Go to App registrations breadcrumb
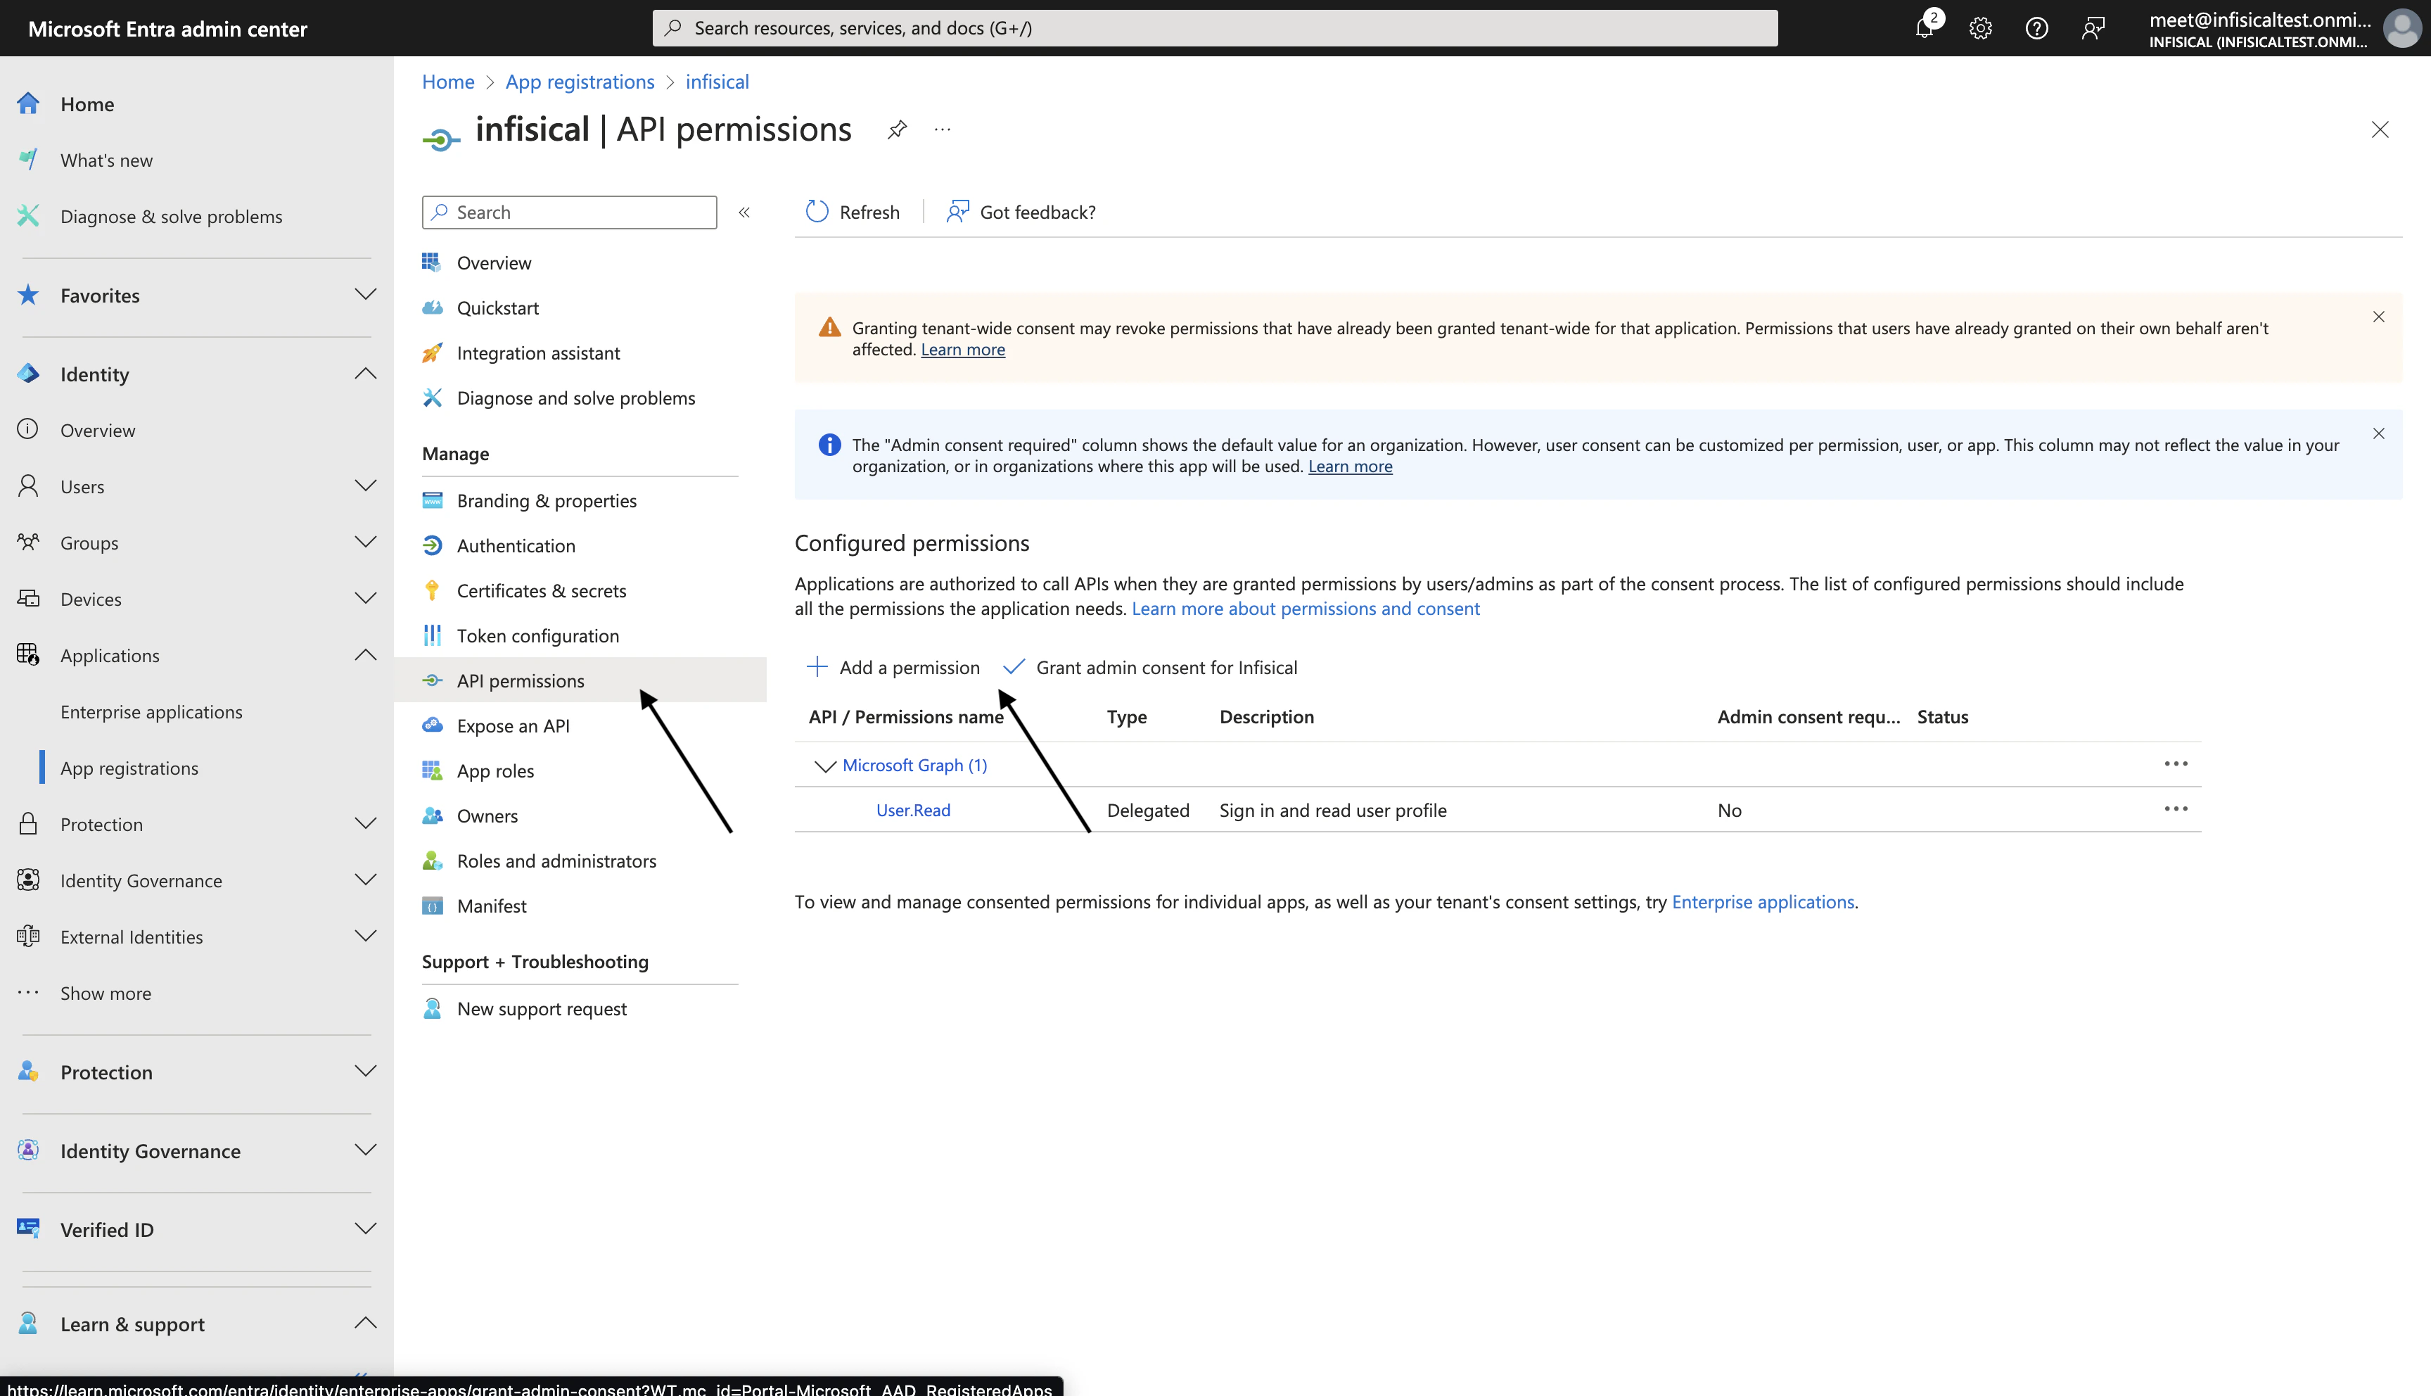The image size is (2431, 1396). 580,82
